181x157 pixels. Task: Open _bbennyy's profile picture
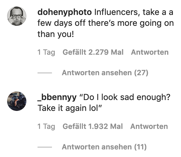[16, 101]
